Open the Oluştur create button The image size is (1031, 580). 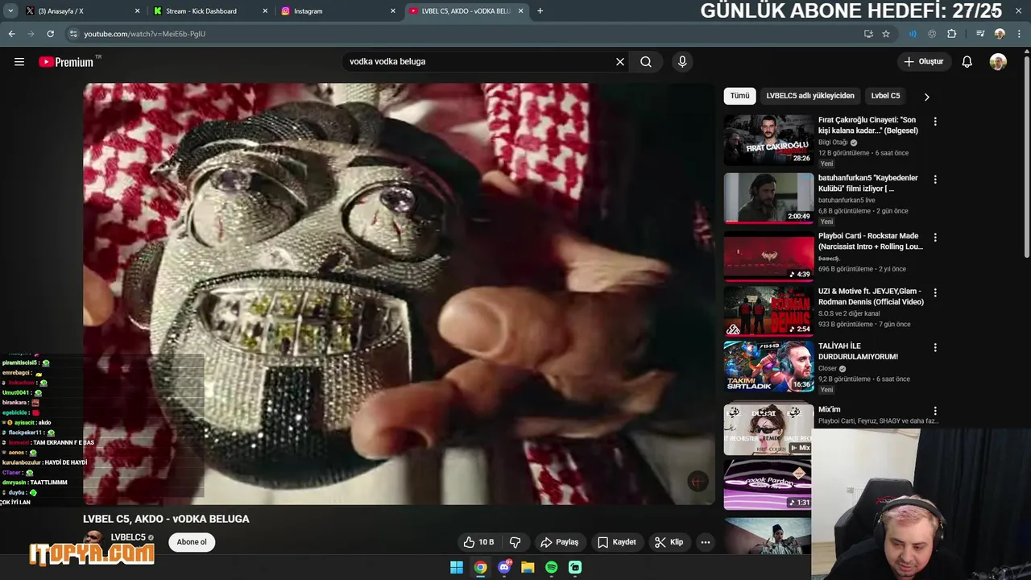point(924,62)
